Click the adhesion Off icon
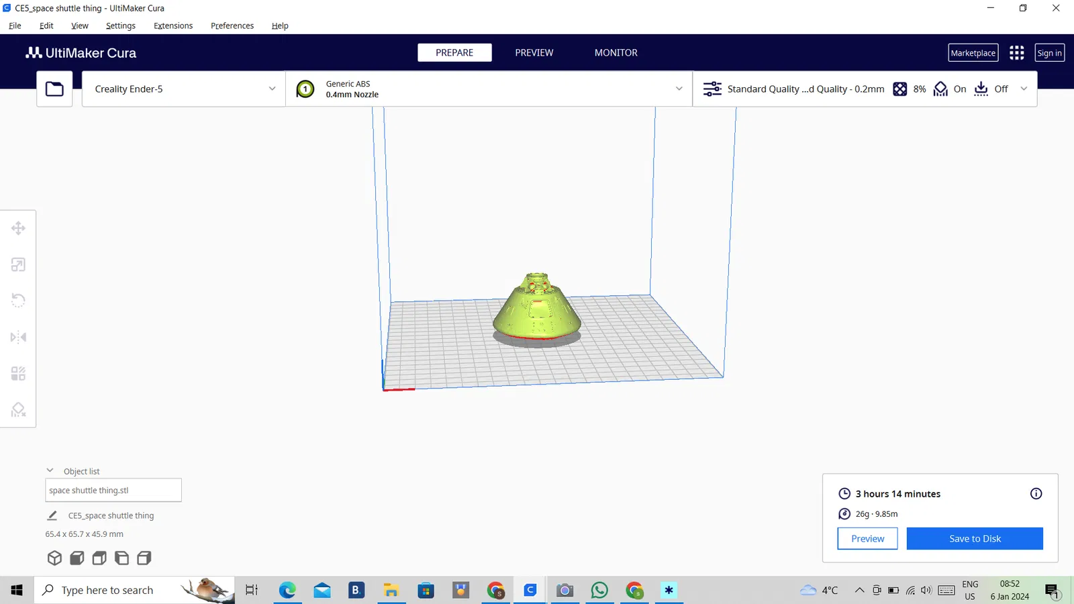 pos(981,89)
